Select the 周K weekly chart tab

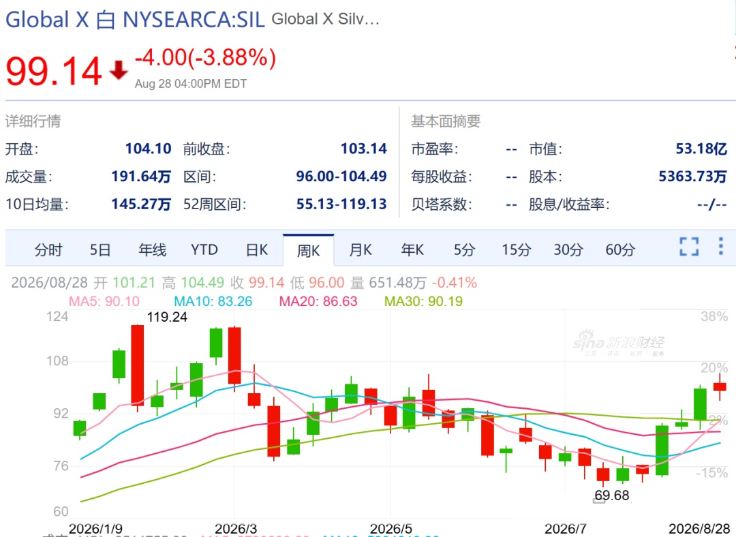coord(309,251)
